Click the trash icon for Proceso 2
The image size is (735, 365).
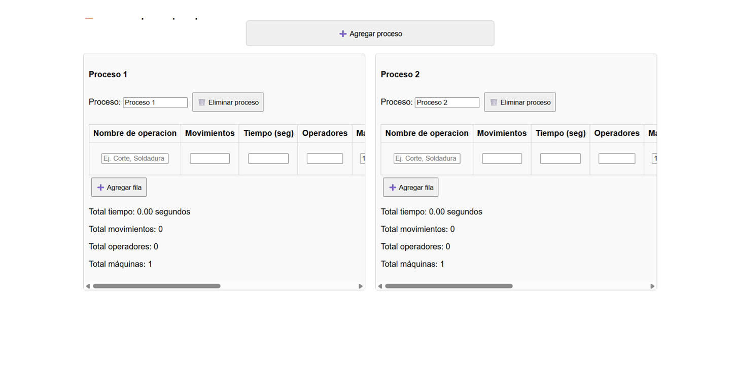(494, 102)
